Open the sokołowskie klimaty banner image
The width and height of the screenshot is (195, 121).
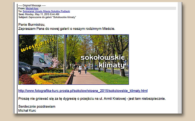coord(73,59)
